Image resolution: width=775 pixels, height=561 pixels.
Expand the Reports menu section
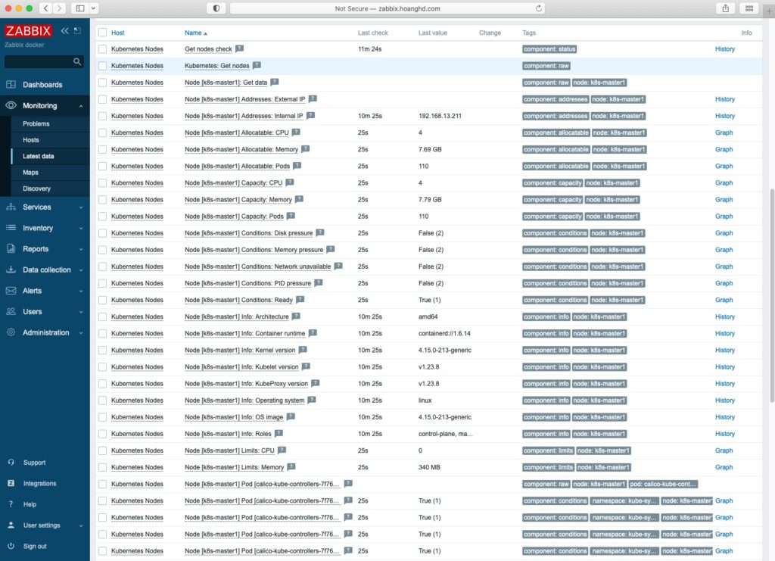(x=81, y=249)
